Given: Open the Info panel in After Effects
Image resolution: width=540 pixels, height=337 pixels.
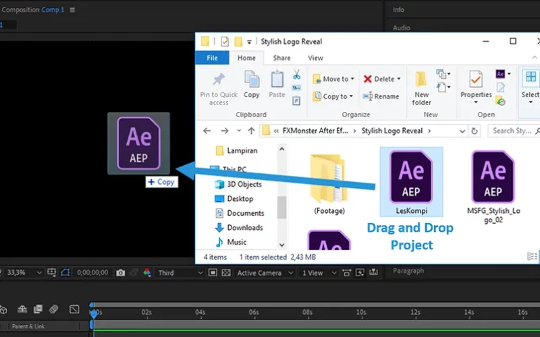Looking at the screenshot, I should (398, 9).
